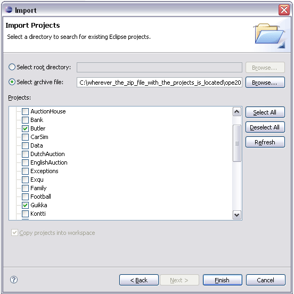Image resolution: width=294 pixels, height=294 pixels.
Task: Click the archive file path field
Action: click(159, 83)
